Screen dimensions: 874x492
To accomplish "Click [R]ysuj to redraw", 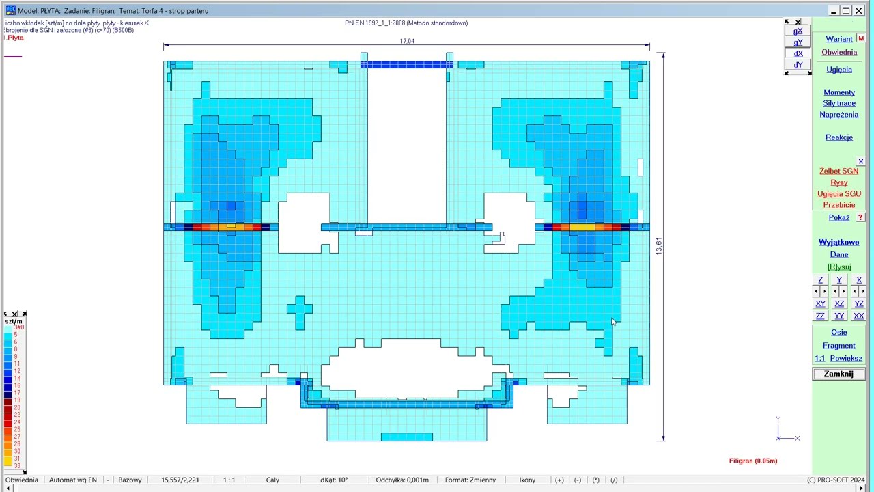I will 838,266.
